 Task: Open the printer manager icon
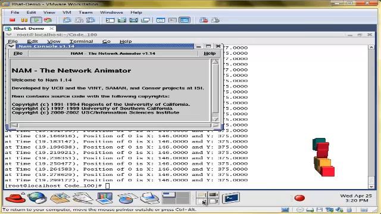pos(149,198)
